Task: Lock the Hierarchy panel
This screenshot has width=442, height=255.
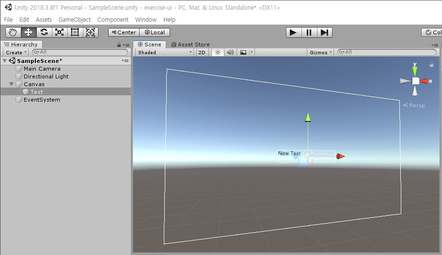Action: click(119, 45)
